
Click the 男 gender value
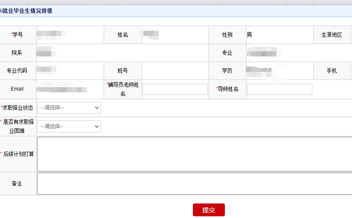[249, 35]
